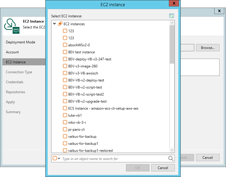
Task: Click Browse... in the wizard window
Action: click(x=208, y=48)
